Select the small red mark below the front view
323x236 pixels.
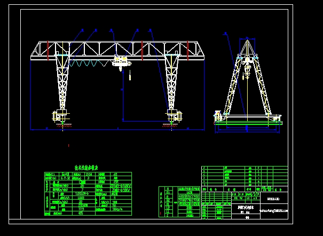(x=68, y=145)
